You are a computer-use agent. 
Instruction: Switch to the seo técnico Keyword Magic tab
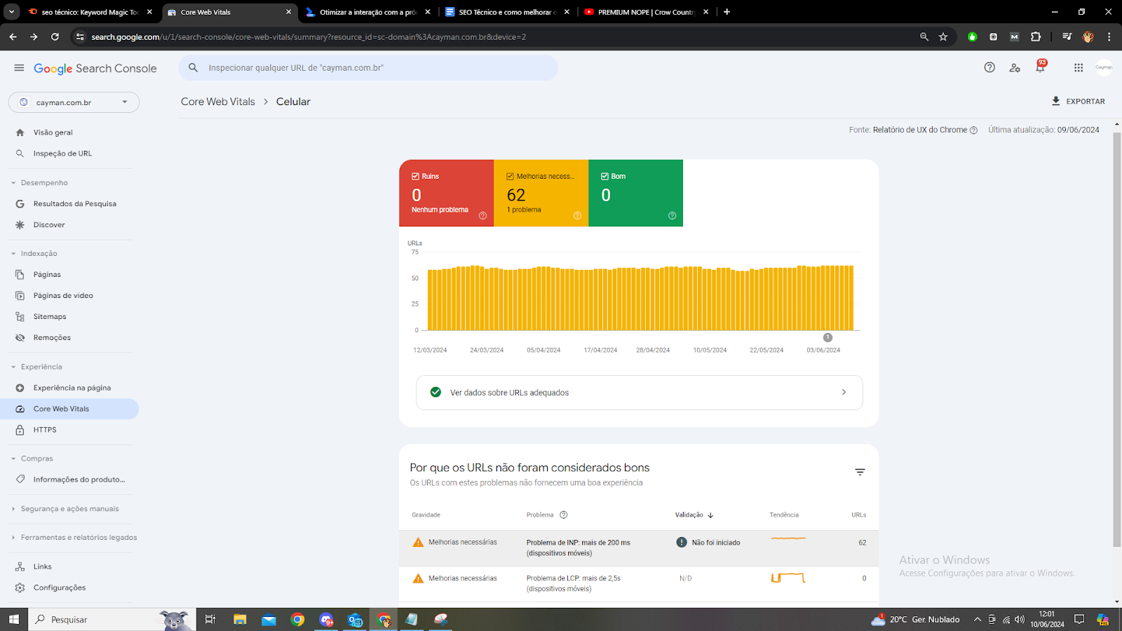coord(90,12)
